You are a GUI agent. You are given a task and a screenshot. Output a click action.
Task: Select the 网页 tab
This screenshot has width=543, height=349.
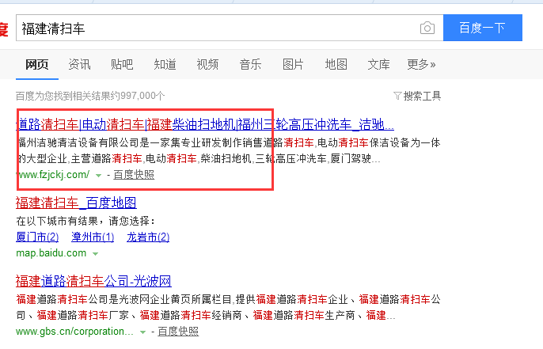point(36,64)
